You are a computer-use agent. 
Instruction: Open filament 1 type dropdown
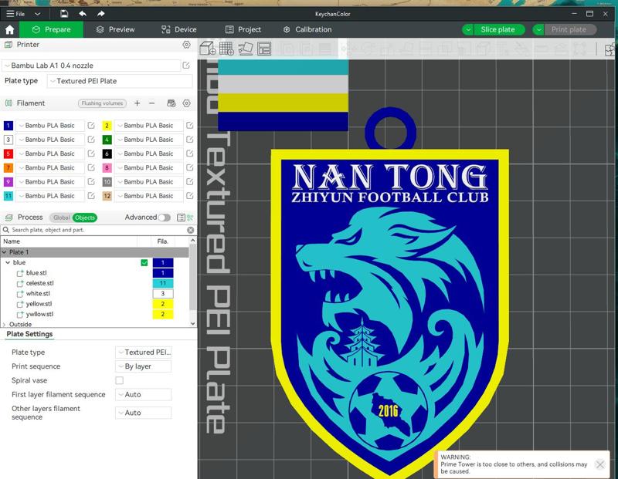coord(50,126)
